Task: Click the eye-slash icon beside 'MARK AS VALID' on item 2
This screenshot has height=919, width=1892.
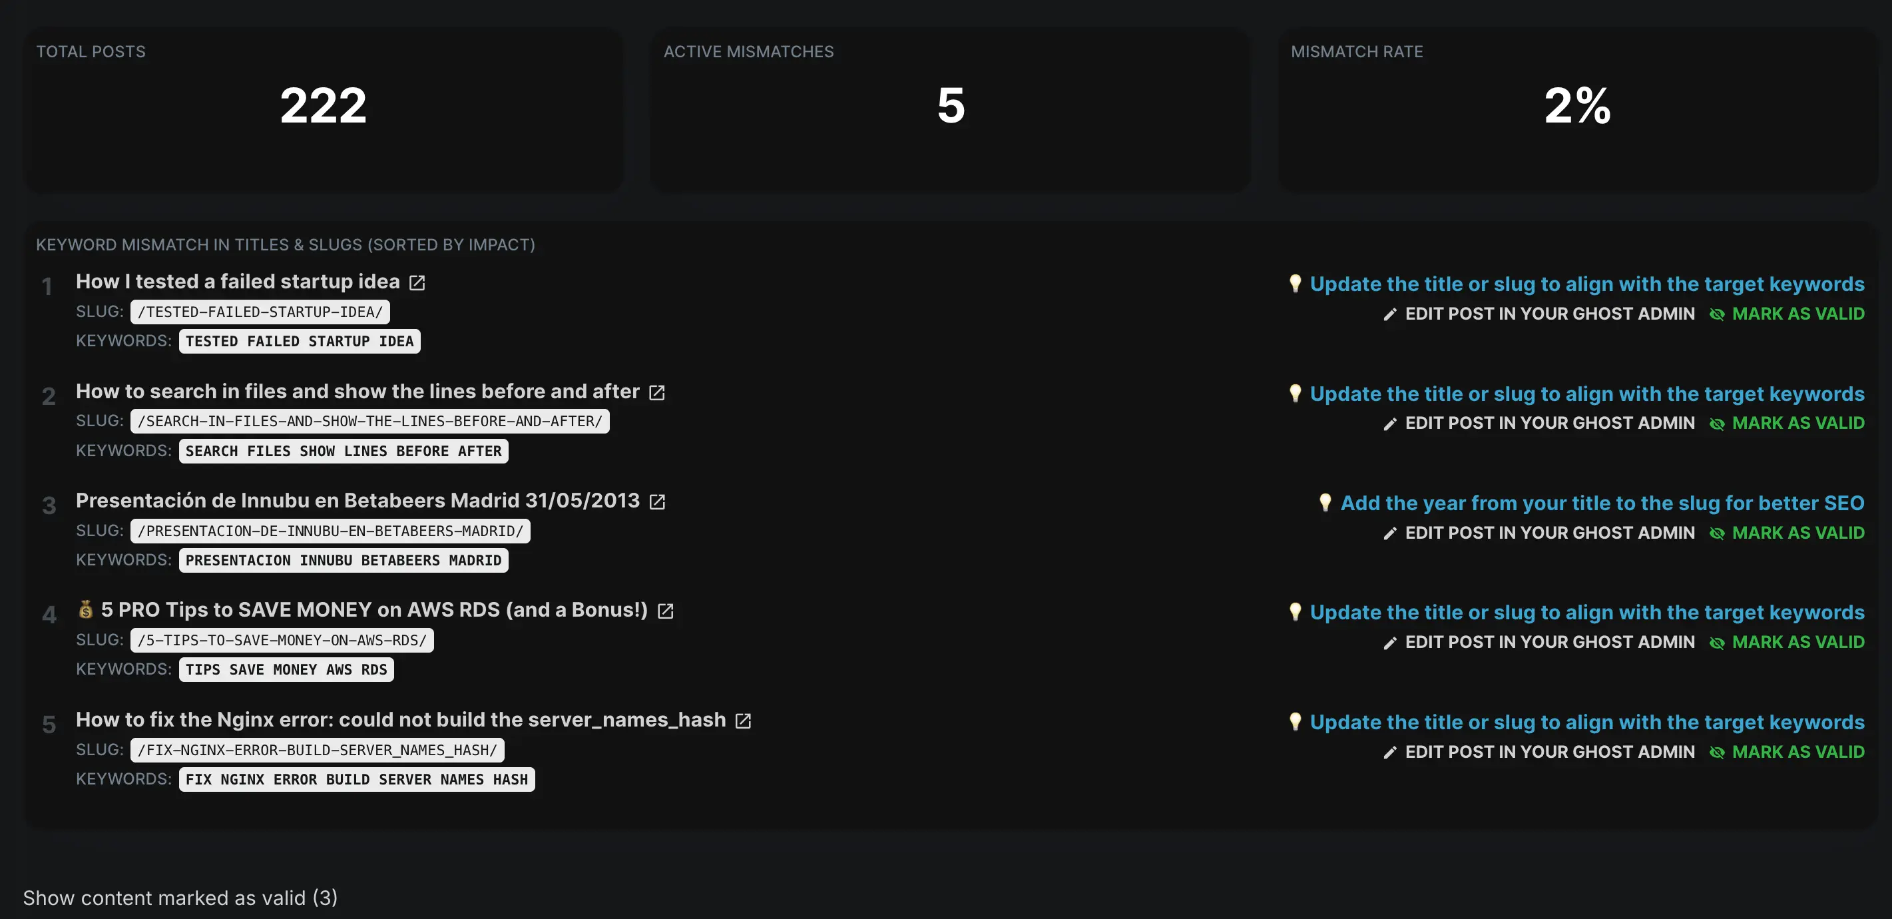Action: pos(1718,423)
